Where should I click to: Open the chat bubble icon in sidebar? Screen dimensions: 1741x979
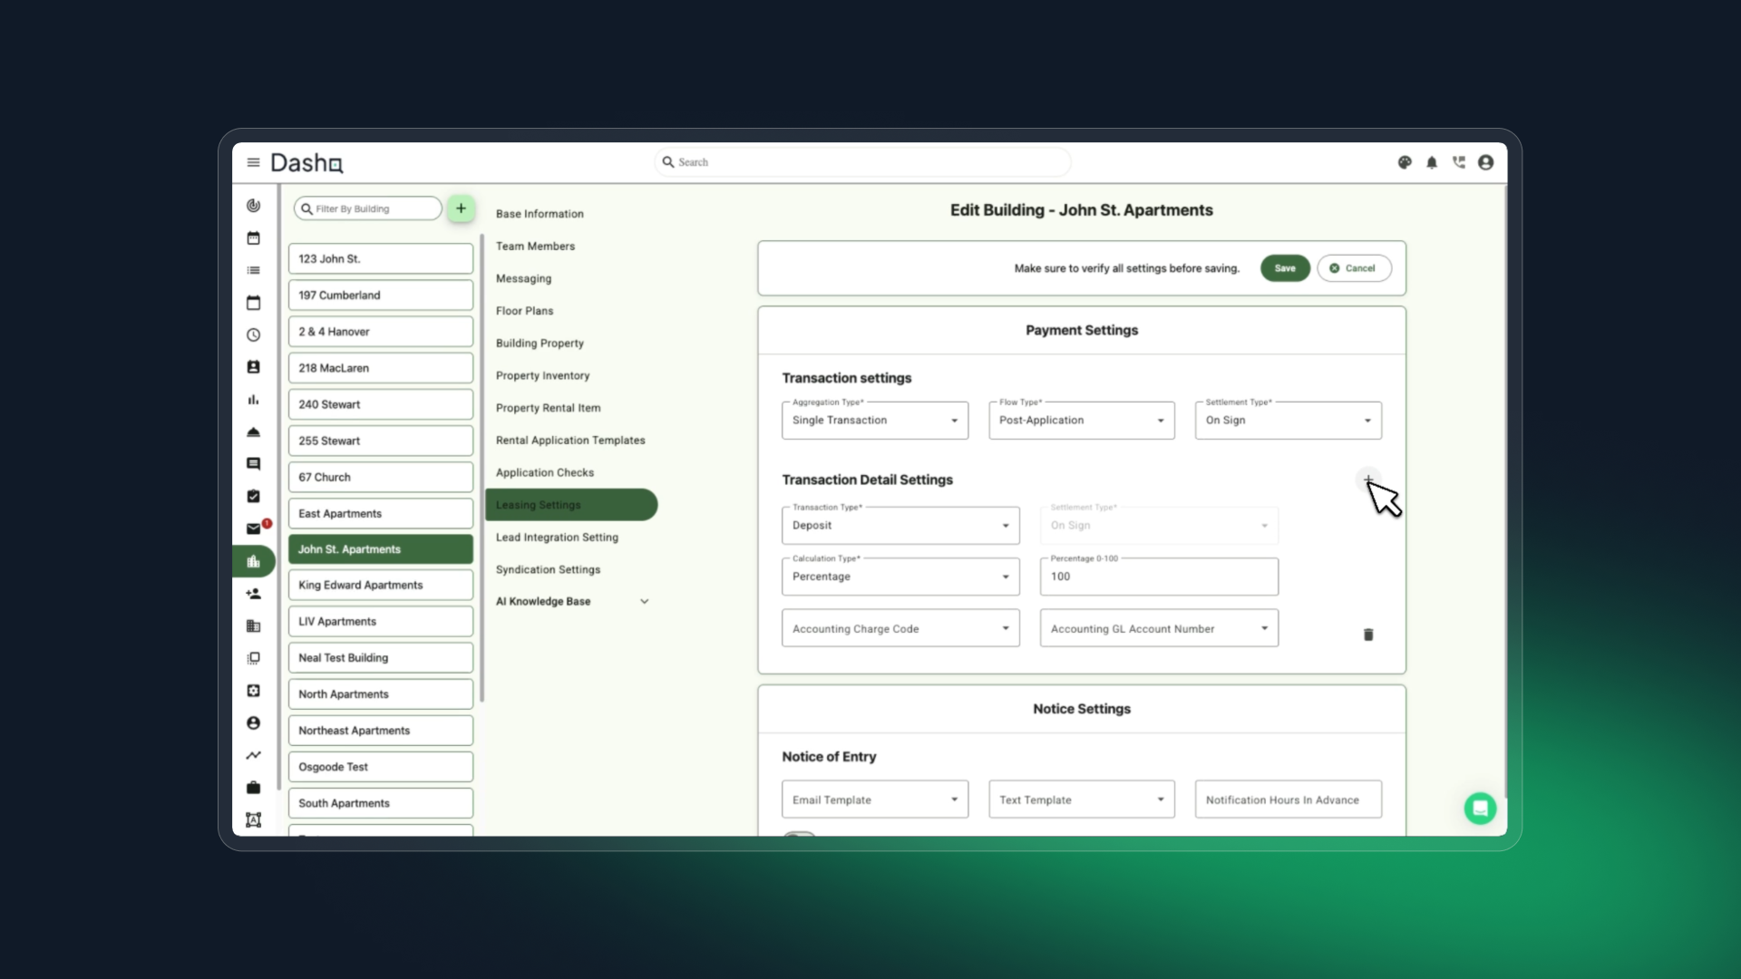pos(254,463)
